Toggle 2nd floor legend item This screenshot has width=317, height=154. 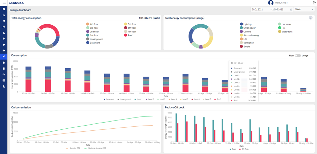pyautogui.click(x=92, y=31)
